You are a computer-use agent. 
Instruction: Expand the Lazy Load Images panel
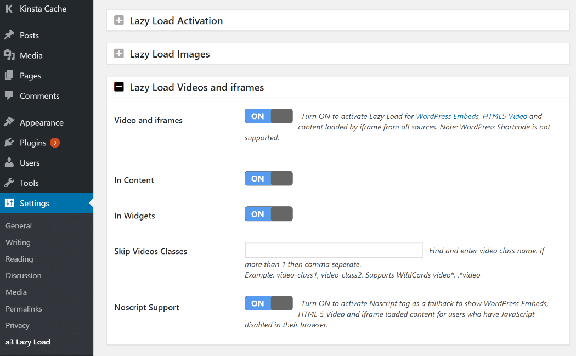[118, 54]
